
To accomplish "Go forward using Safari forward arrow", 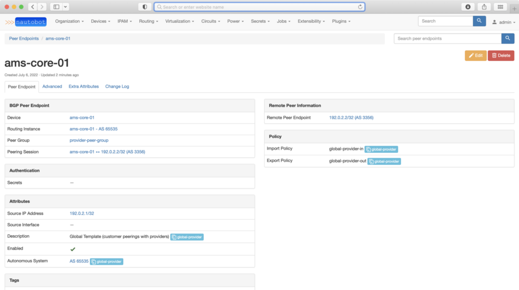I will pos(42,7).
